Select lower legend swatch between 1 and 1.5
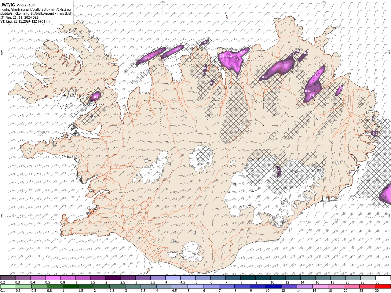 pyautogui.click(x=70, y=286)
